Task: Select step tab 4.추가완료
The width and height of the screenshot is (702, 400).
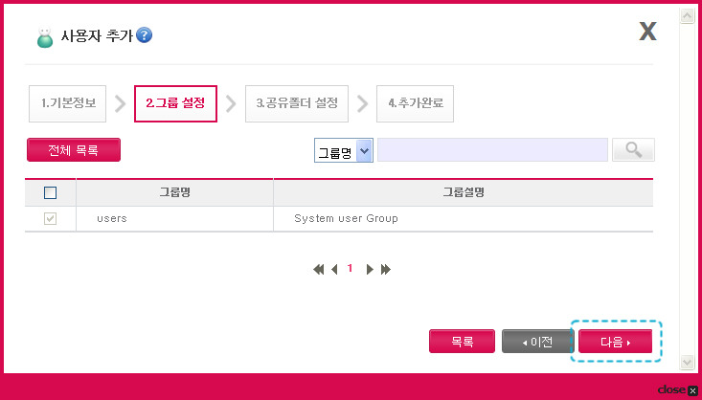Action: coord(415,103)
